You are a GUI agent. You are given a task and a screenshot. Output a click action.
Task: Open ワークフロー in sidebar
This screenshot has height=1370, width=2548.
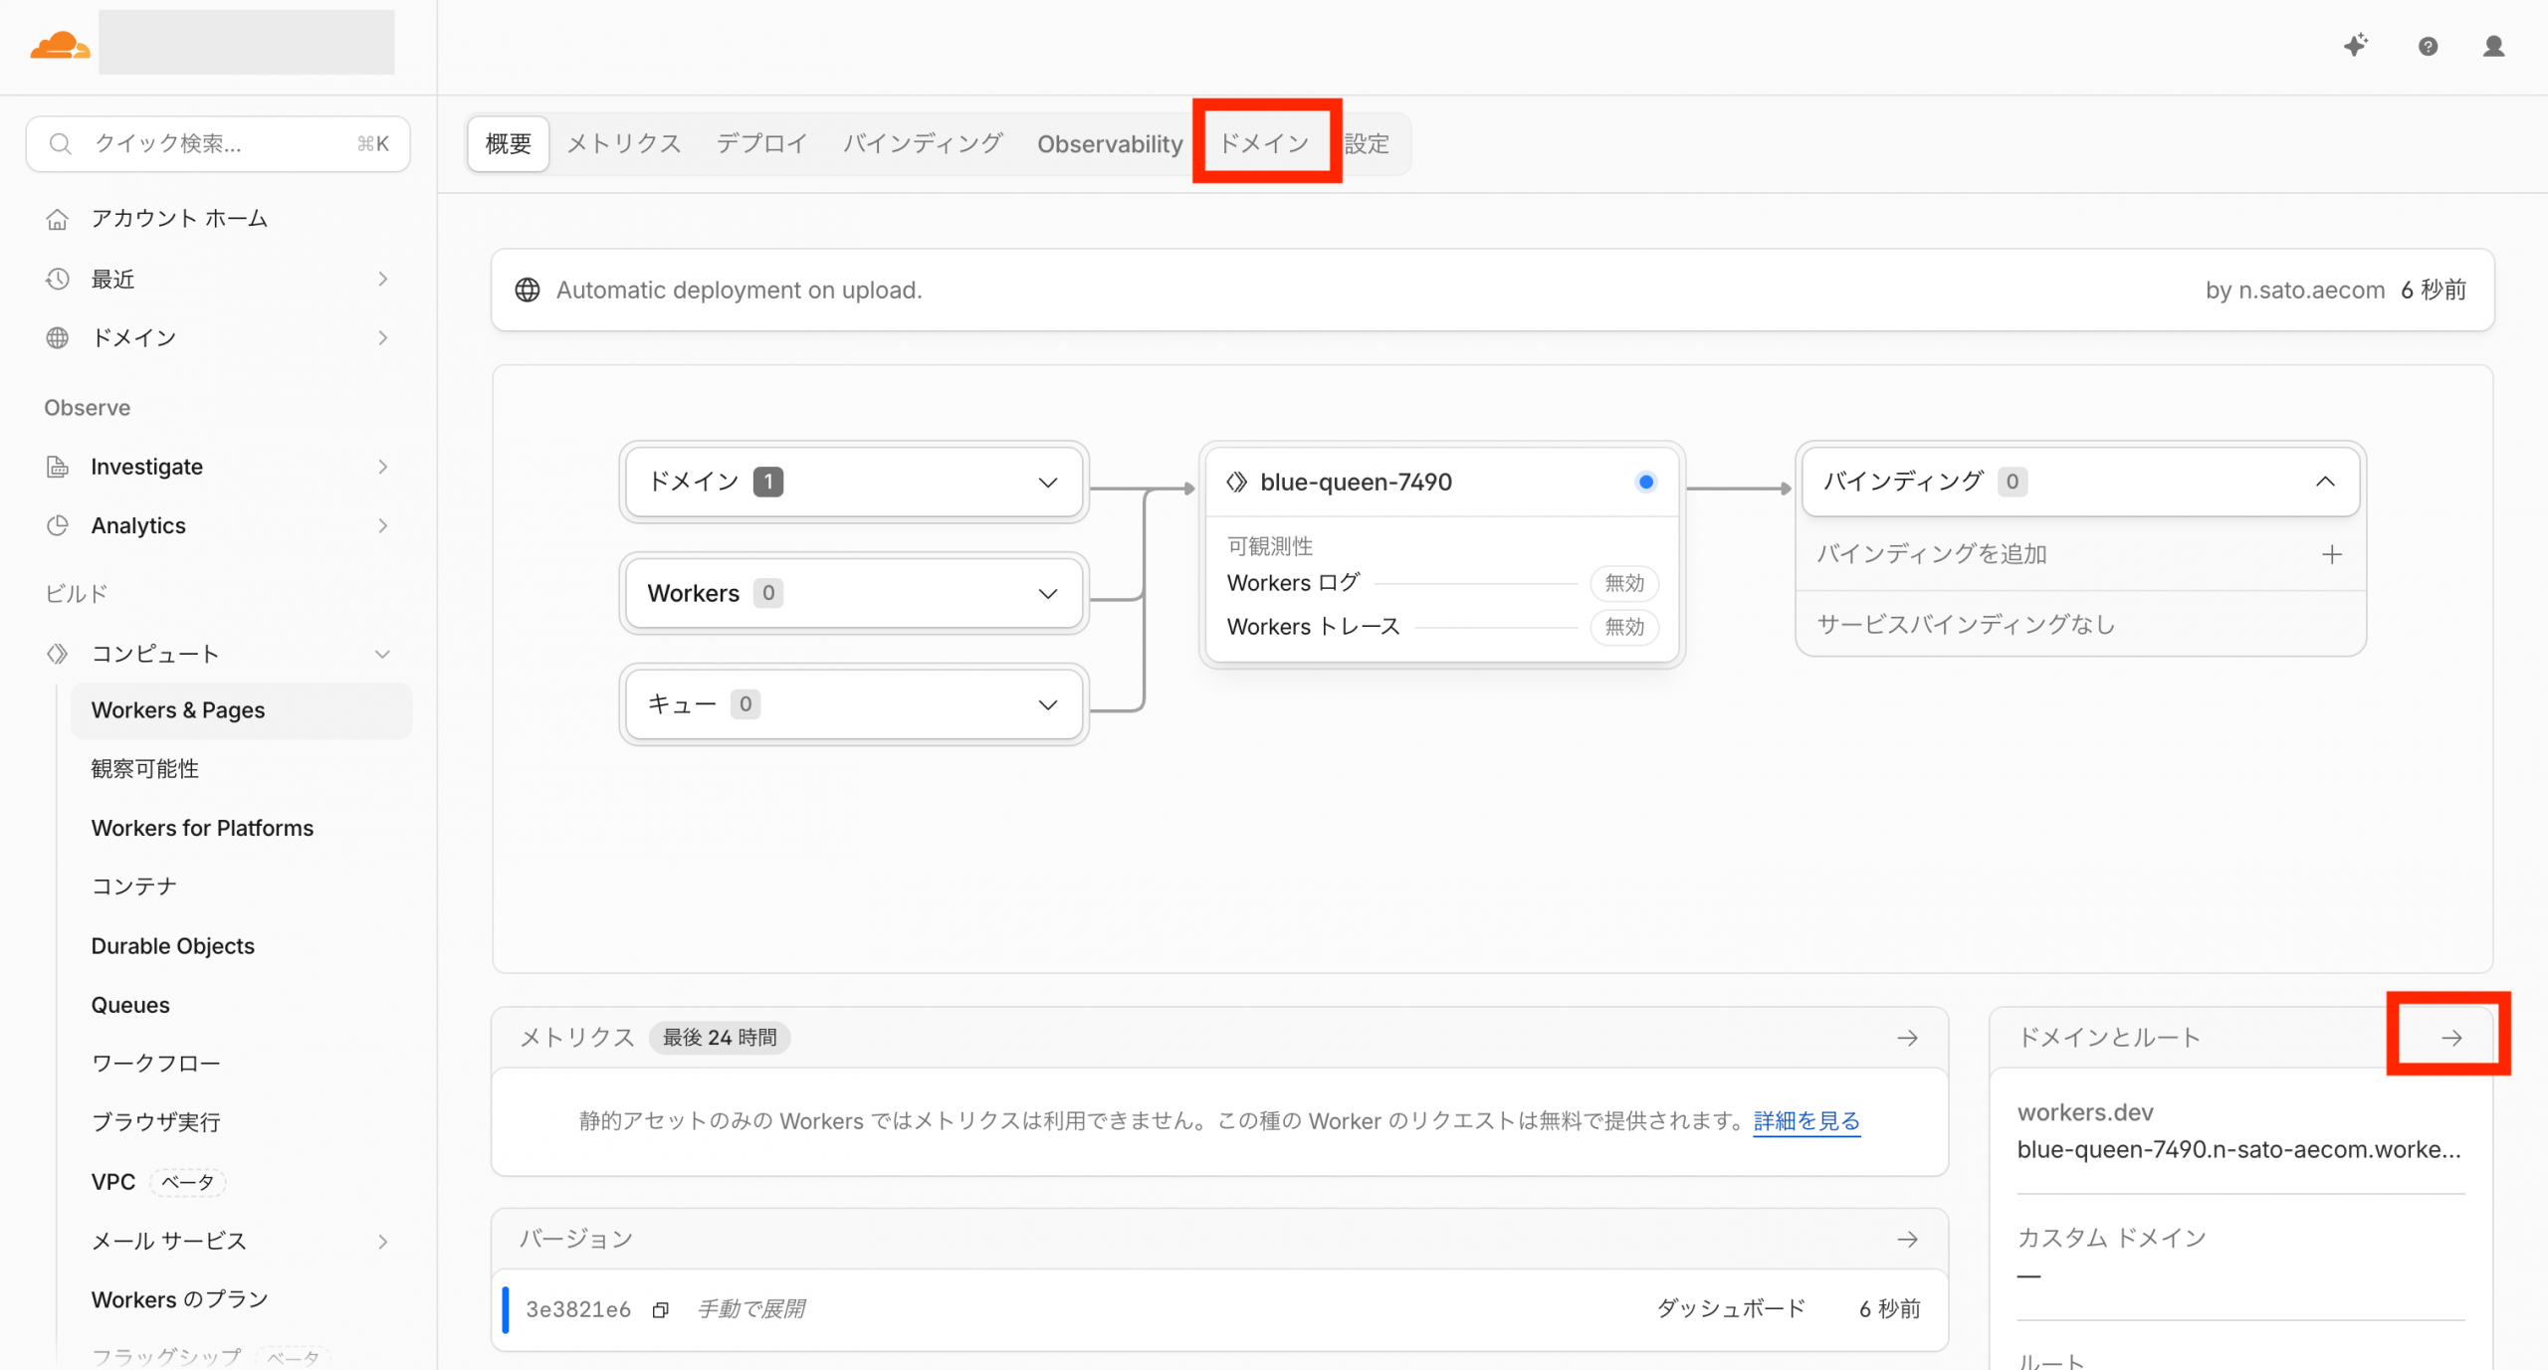(156, 1064)
